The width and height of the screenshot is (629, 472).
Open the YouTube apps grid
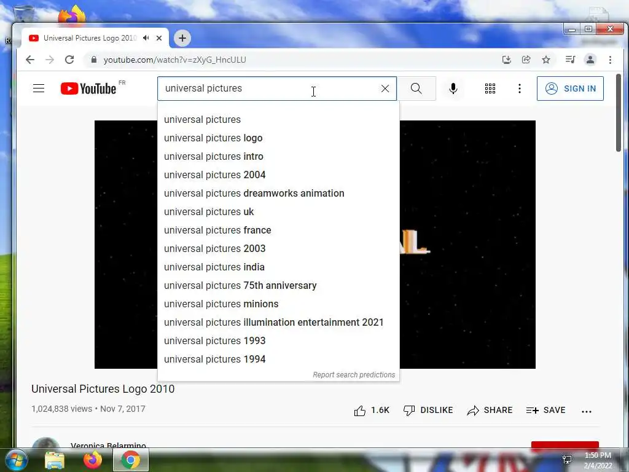click(490, 88)
